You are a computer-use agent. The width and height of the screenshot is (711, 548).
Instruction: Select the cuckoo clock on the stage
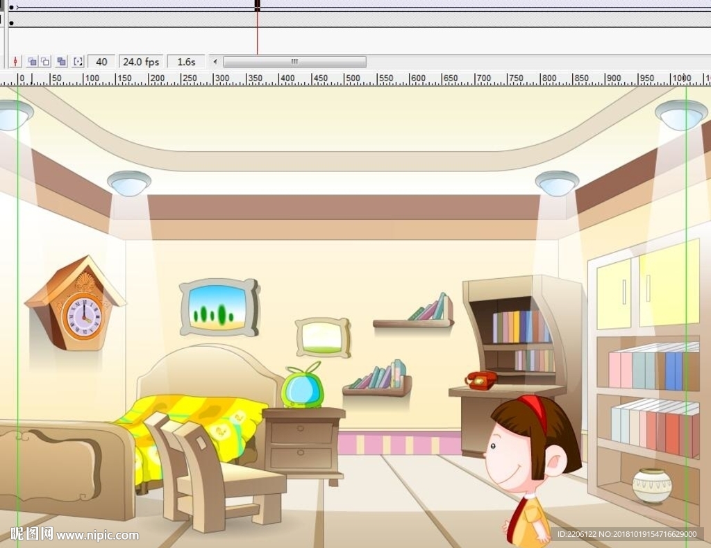click(75, 303)
